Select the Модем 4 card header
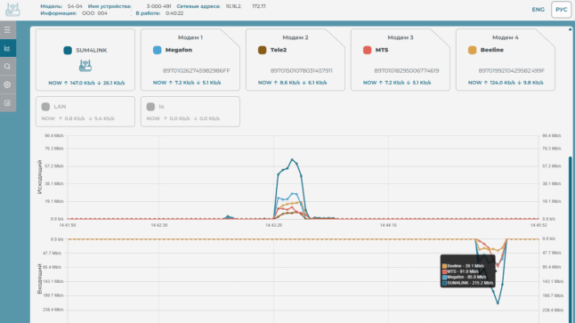This screenshot has height=323, width=575. pos(506,37)
